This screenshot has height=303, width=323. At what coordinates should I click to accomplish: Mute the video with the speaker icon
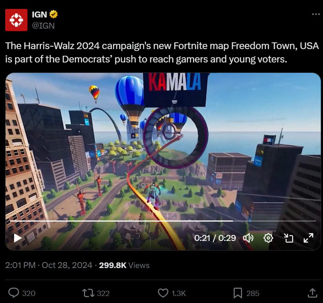[248, 238]
